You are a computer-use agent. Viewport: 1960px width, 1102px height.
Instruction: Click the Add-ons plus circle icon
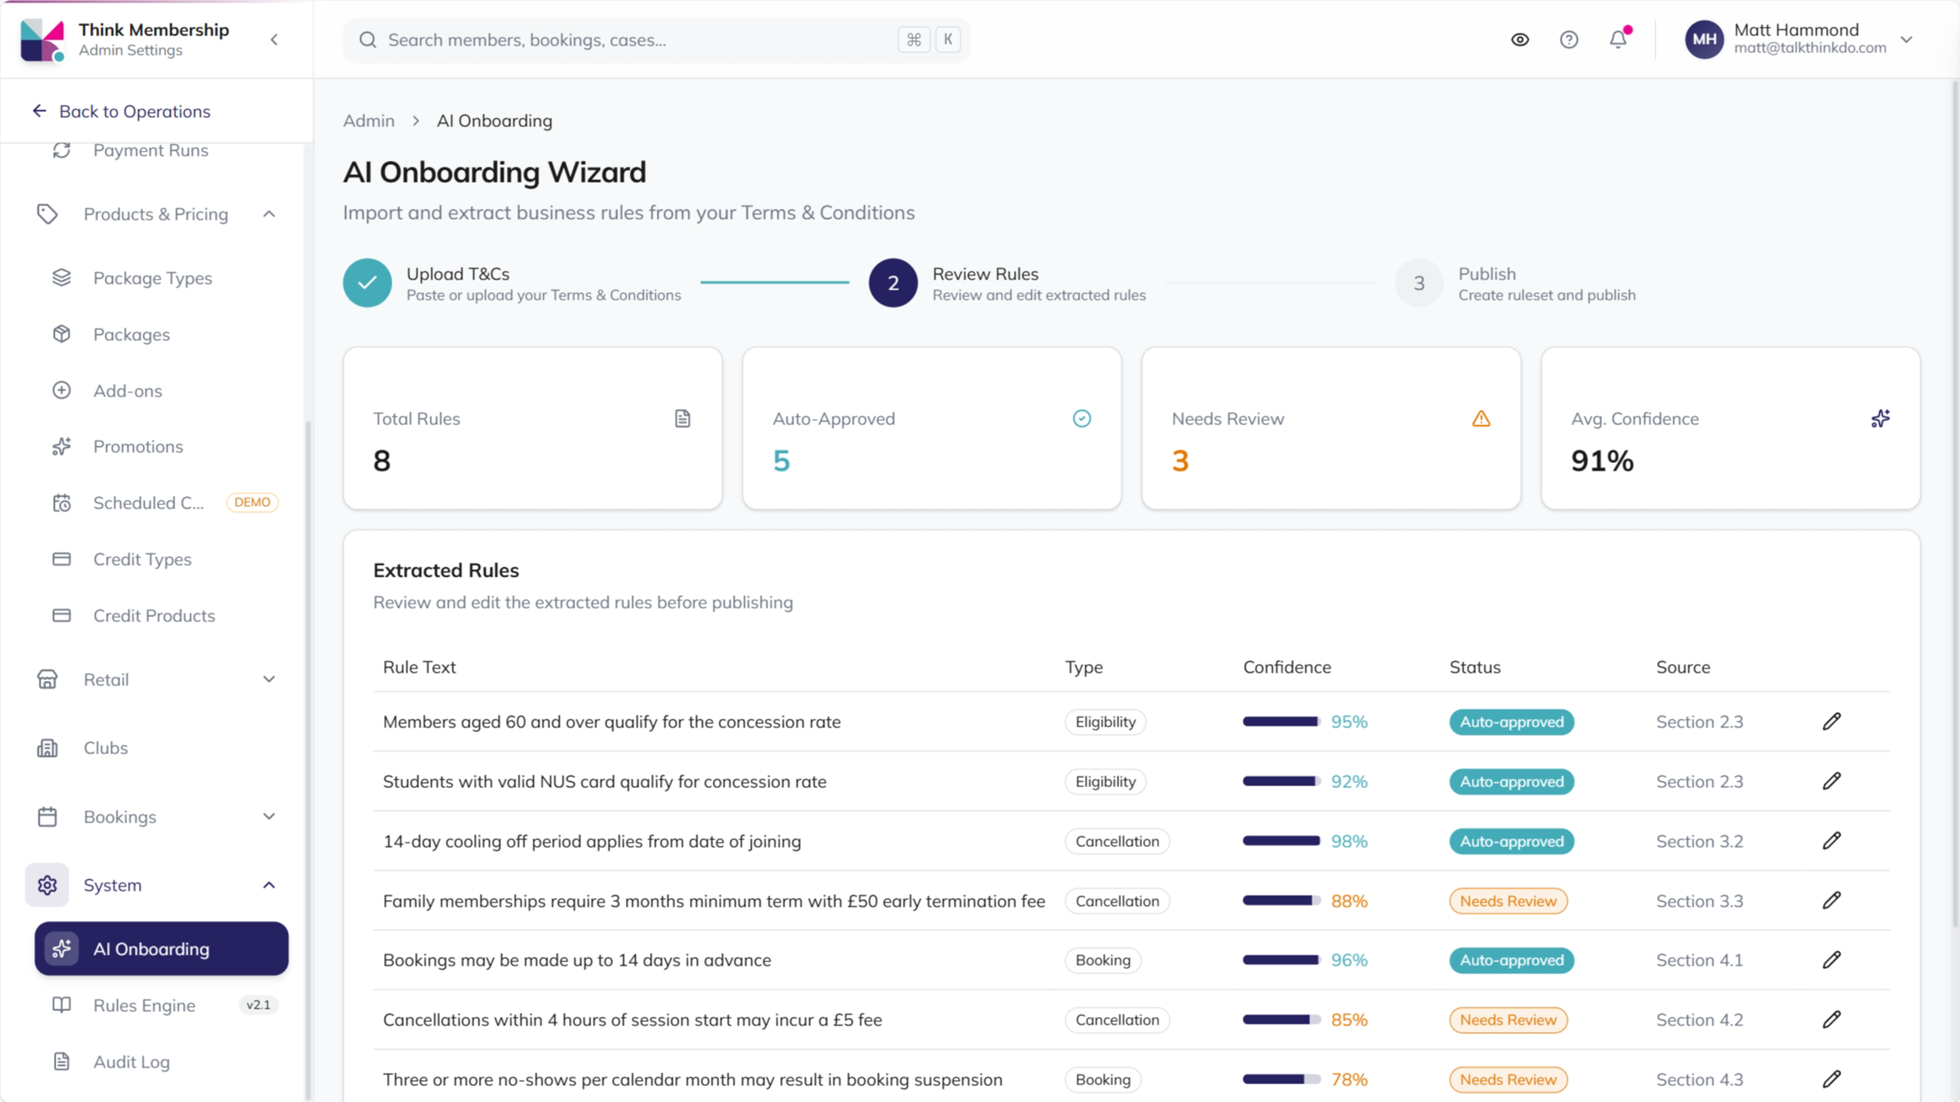point(61,391)
